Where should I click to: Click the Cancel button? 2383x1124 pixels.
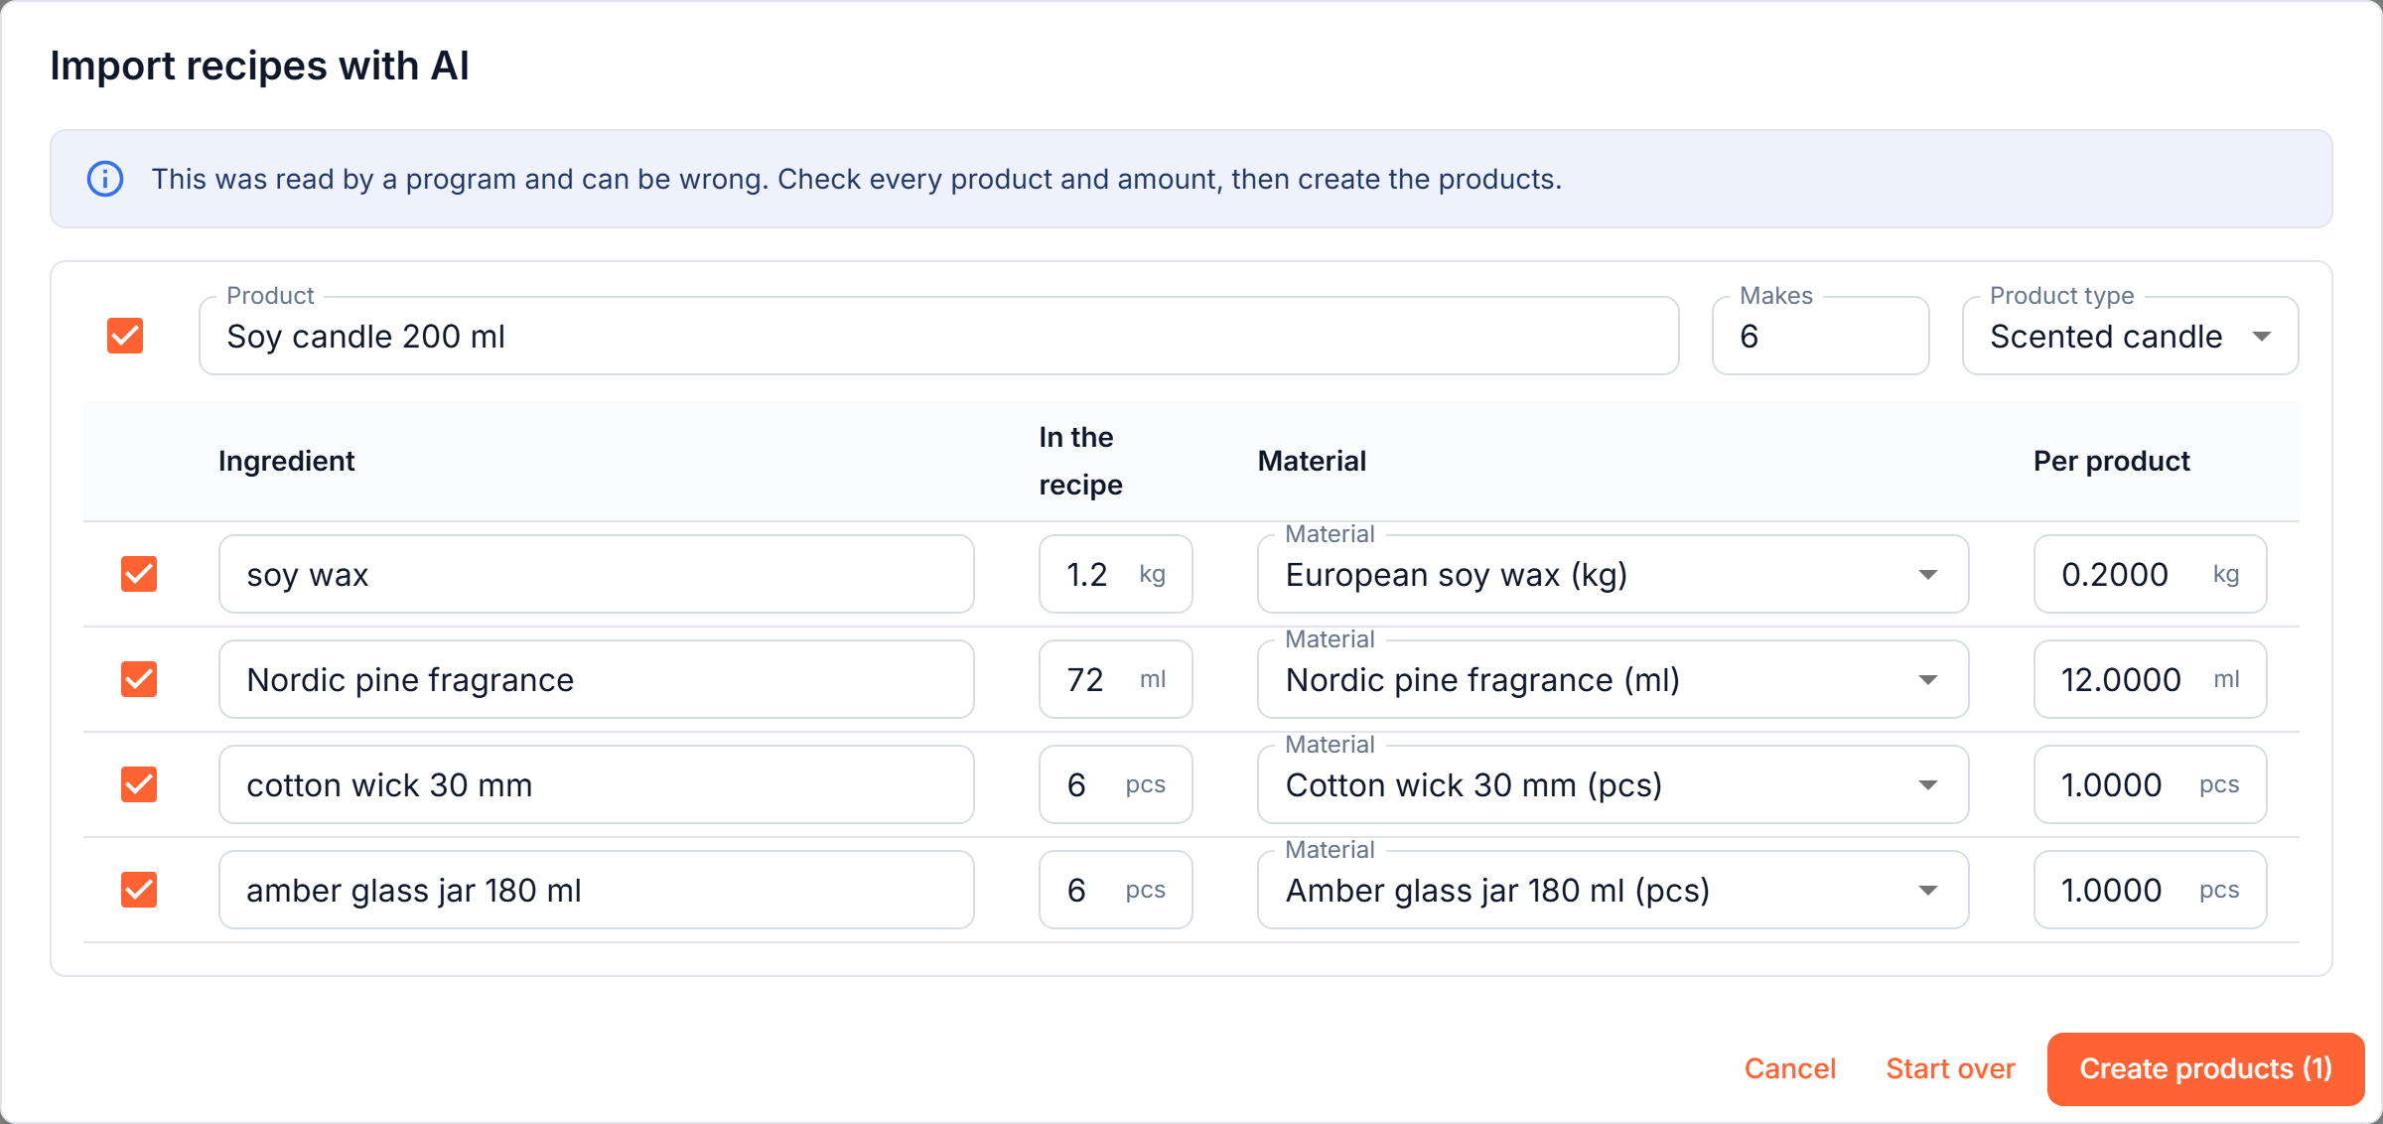1790,1068
